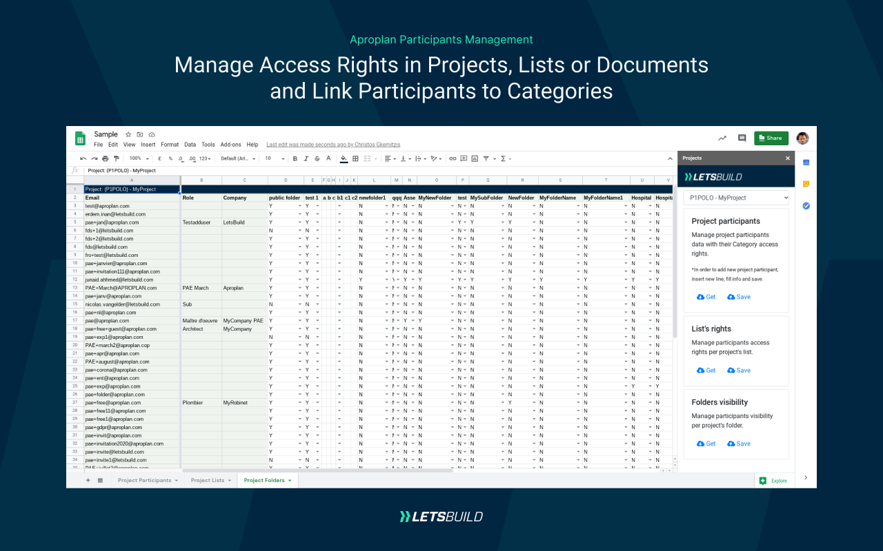Click the Add Sheet plus icon
Image resolution: width=883 pixels, height=551 pixels.
click(x=88, y=480)
